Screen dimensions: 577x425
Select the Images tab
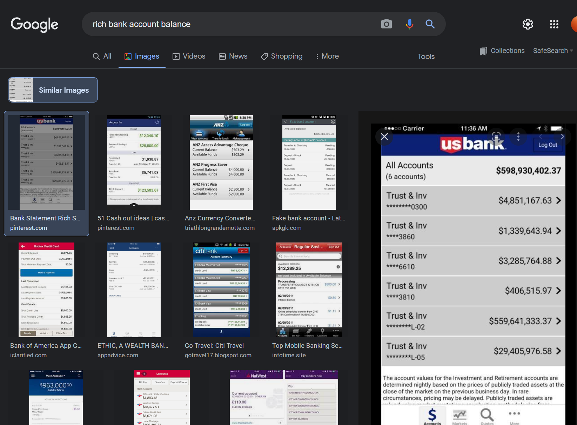(x=142, y=56)
